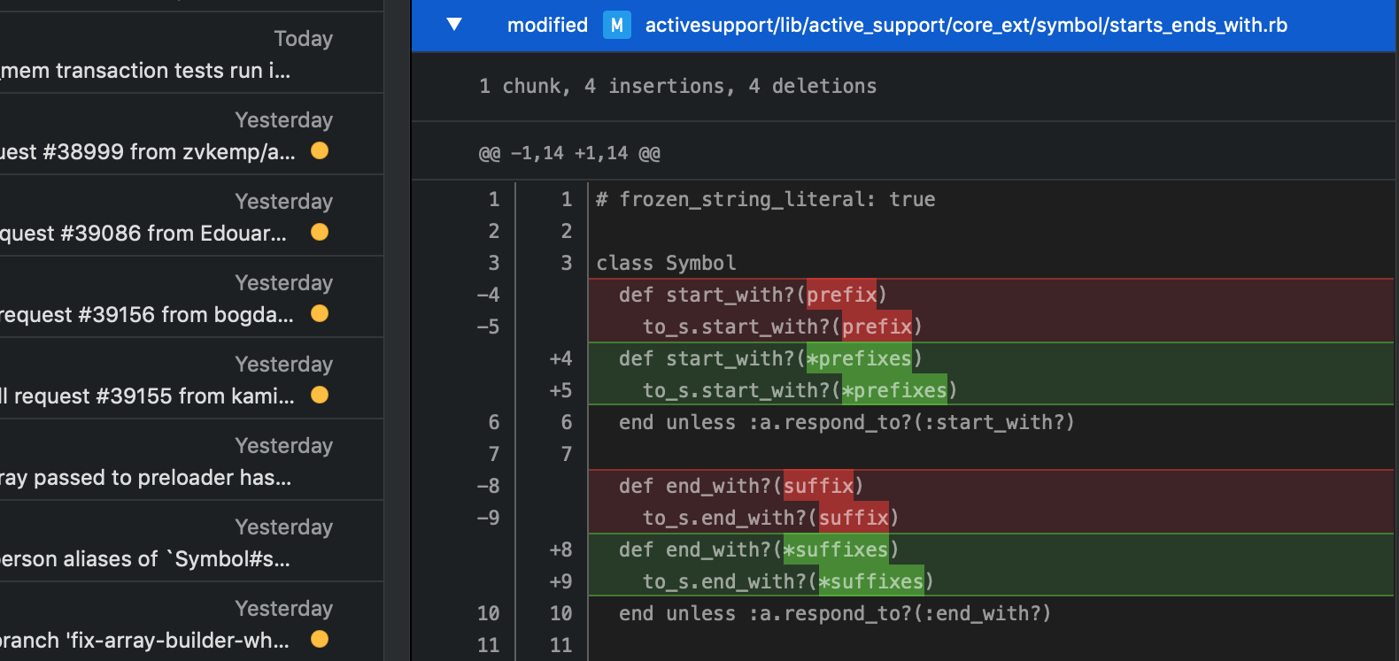Click line 10 'end unless :a.respond_to?(:end_with?)'
The height and width of the screenshot is (661, 1399).
(834, 613)
